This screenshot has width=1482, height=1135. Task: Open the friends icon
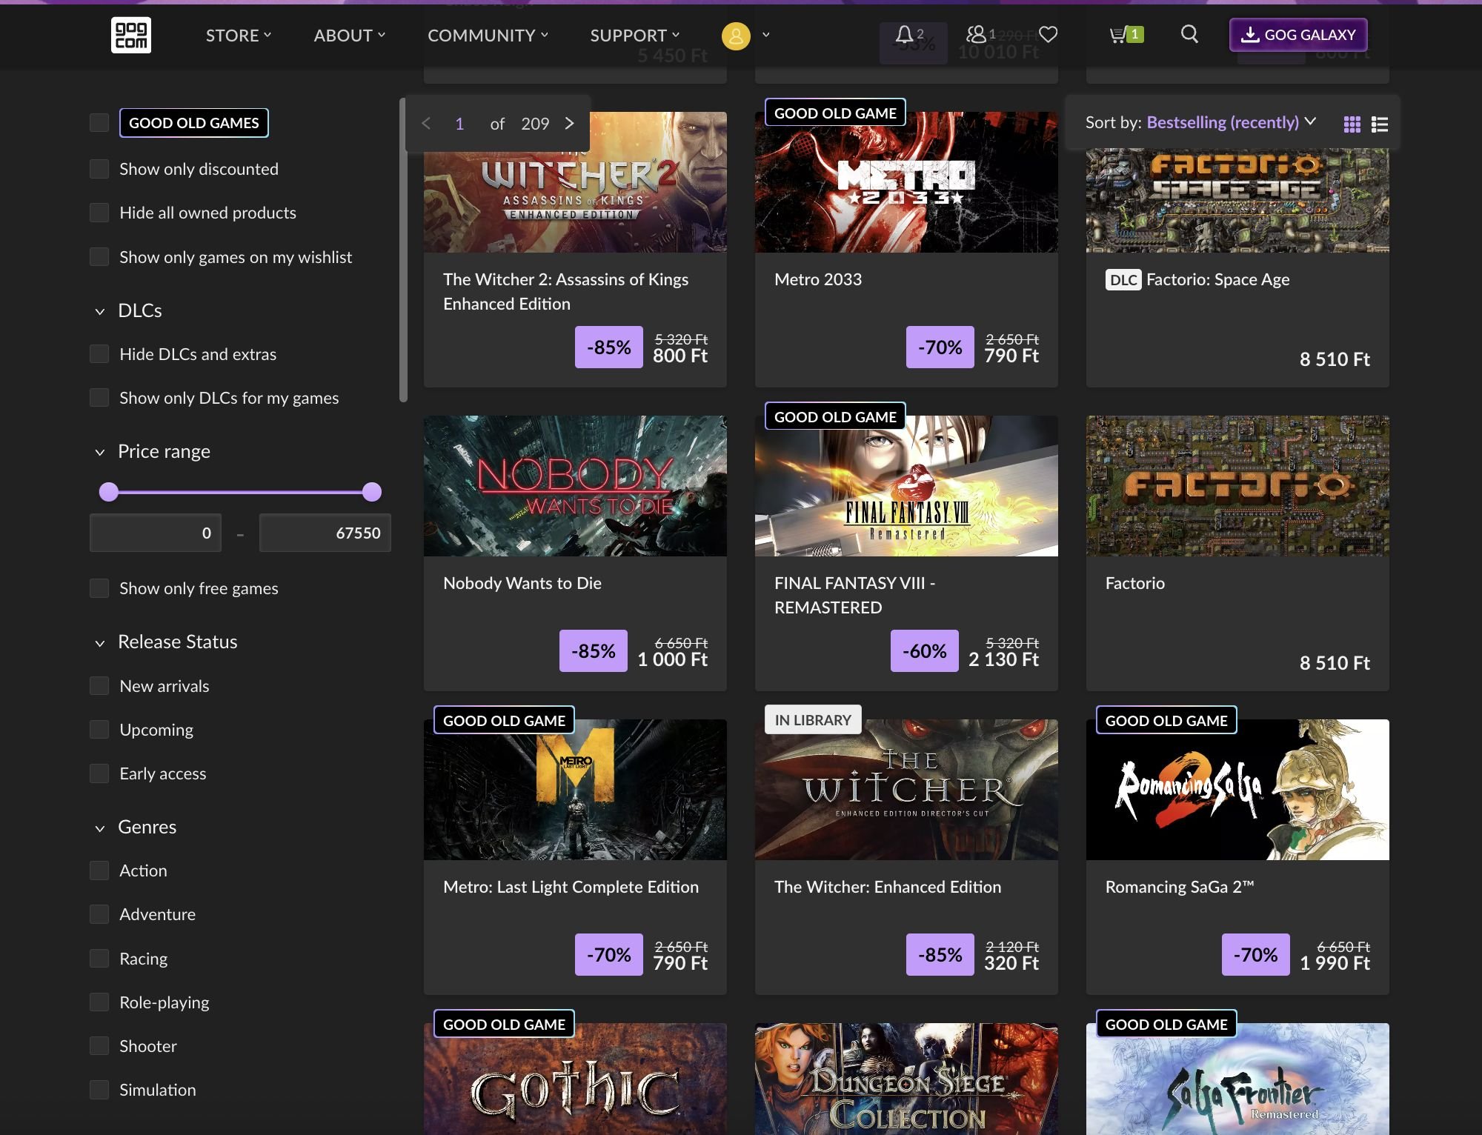click(x=976, y=34)
